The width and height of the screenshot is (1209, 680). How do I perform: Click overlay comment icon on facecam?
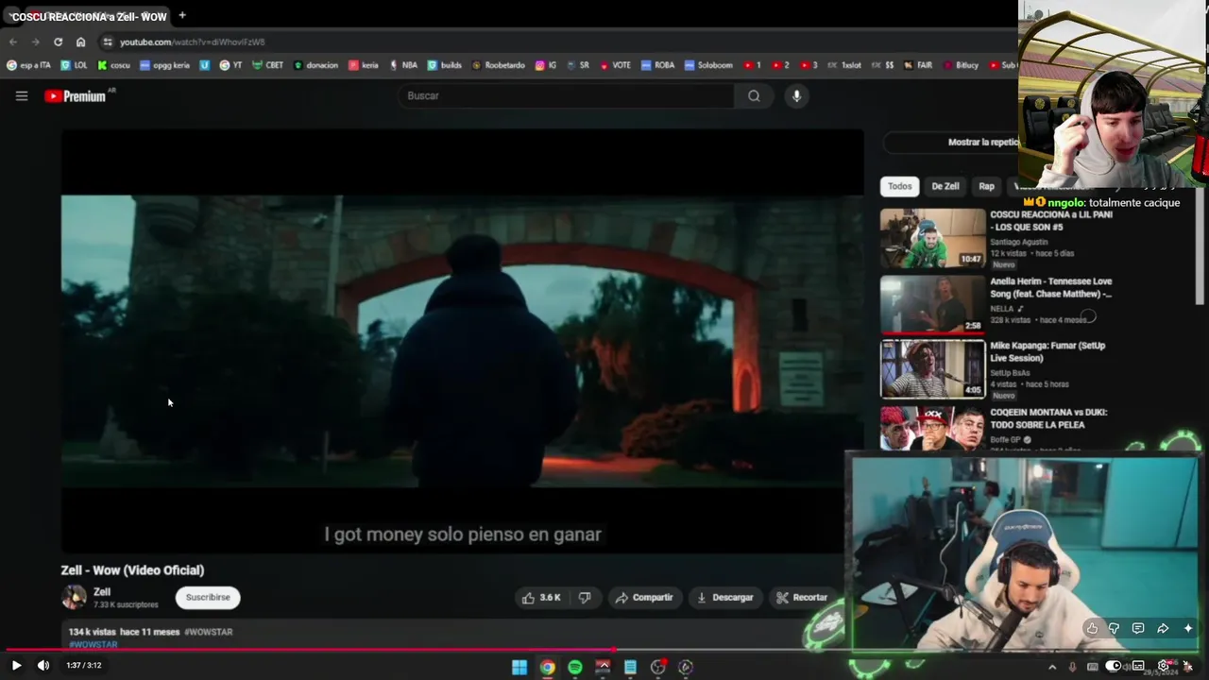click(x=1137, y=628)
